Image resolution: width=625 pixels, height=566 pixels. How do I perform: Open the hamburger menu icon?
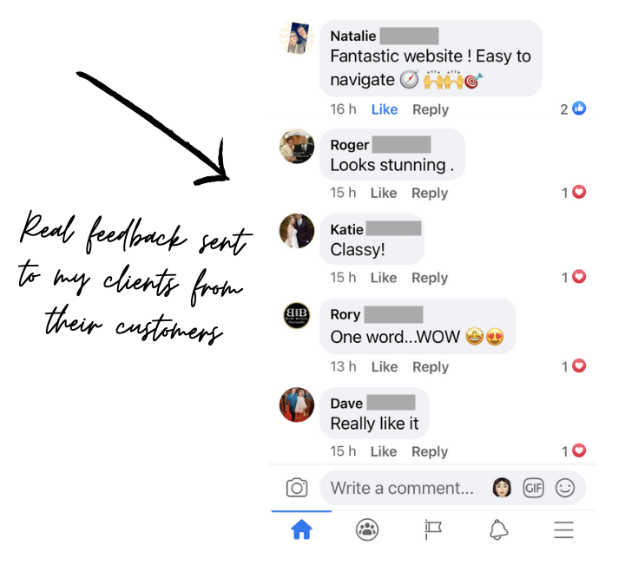click(563, 530)
